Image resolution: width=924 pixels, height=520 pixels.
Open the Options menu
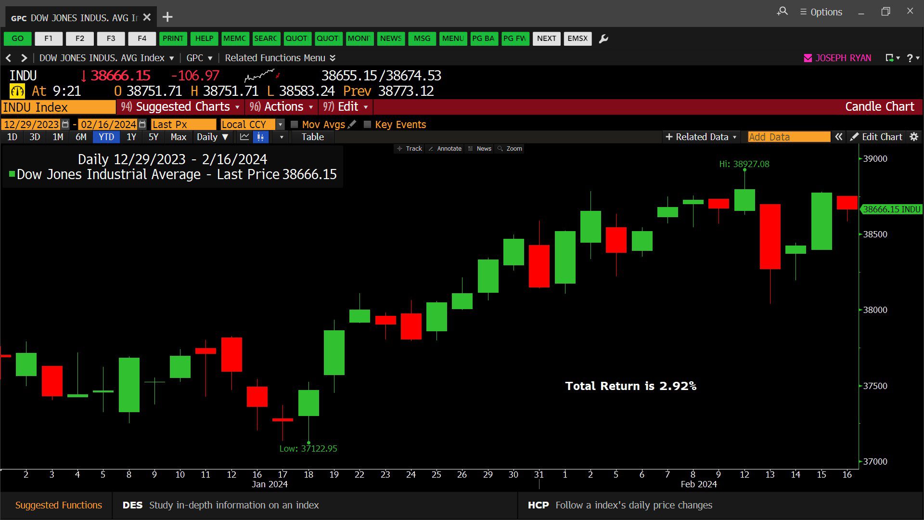point(821,12)
